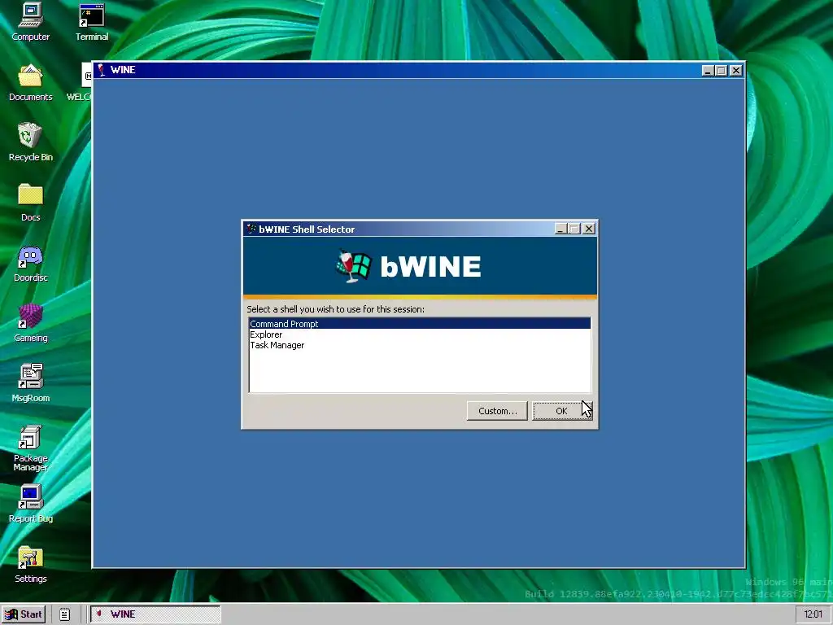Image resolution: width=833 pixels, height=625 pixels.
Task: Click the taskbar clock showing 12:01
Action: [x=813, y=614]
